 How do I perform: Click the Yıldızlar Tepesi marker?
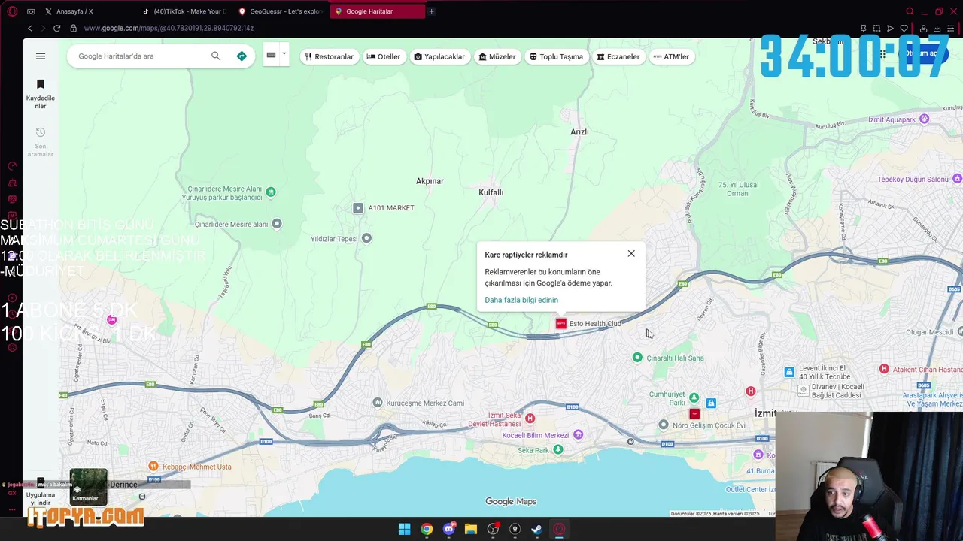pyautogui.click(x=366, y=238)
